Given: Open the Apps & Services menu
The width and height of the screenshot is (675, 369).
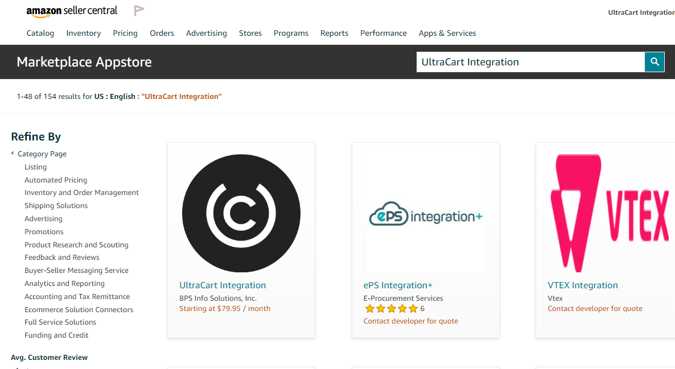Looking at the screenshot, I should (x=447, y=33).
